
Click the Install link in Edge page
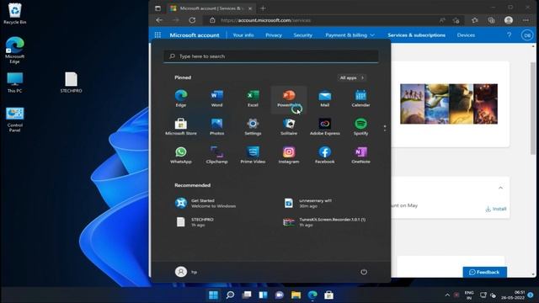pos(496,209)
